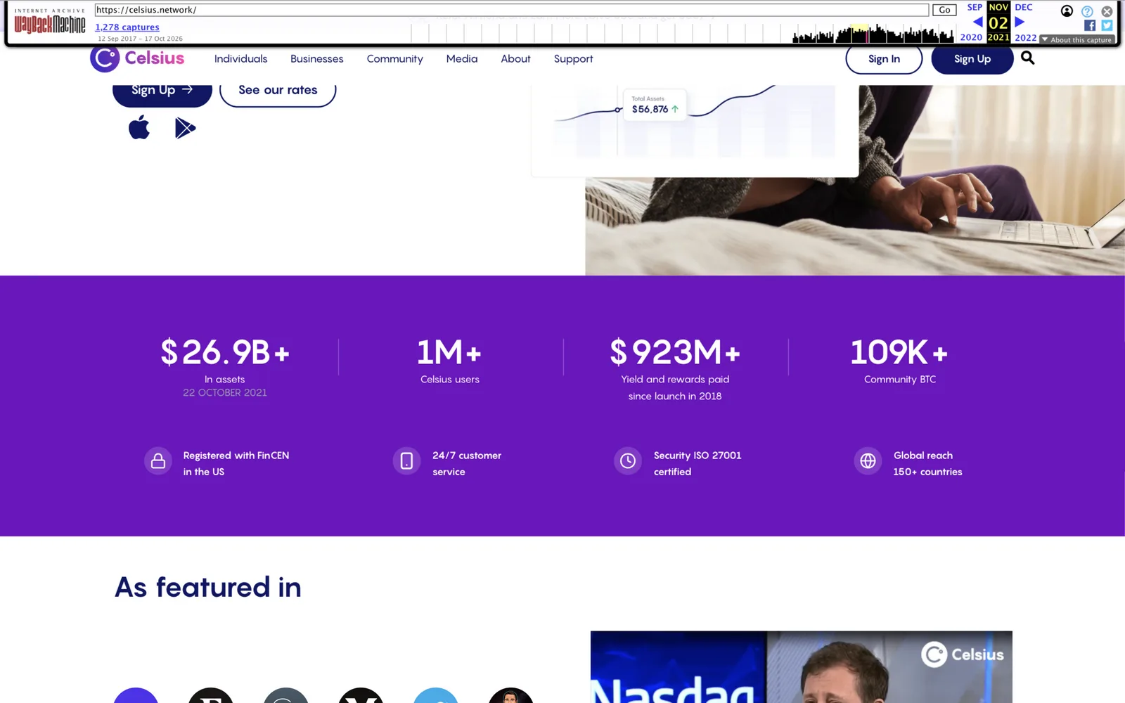Share capture on Twitter icon
The height and width of the screenshot is (703, 1125).
[1107, 25]
